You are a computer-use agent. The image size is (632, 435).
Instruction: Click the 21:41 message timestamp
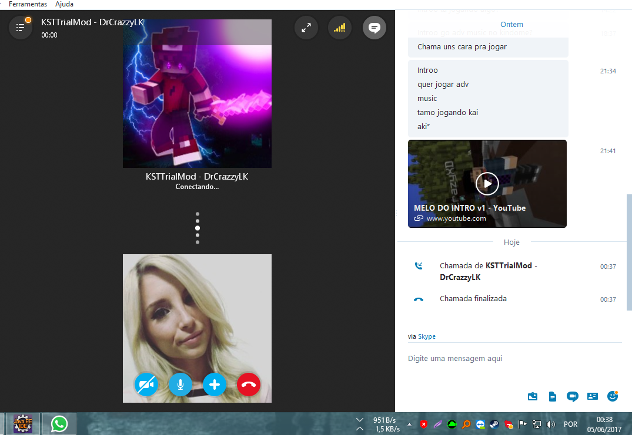coord(608,151)
